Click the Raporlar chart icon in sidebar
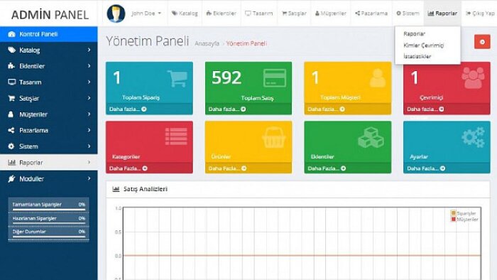This screenshot has height=280, width=497. click(12, 163)
